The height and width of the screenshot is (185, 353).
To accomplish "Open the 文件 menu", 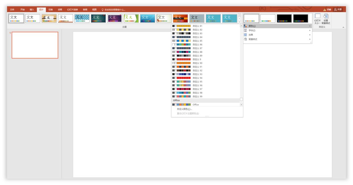I will [x=12, y=9].
